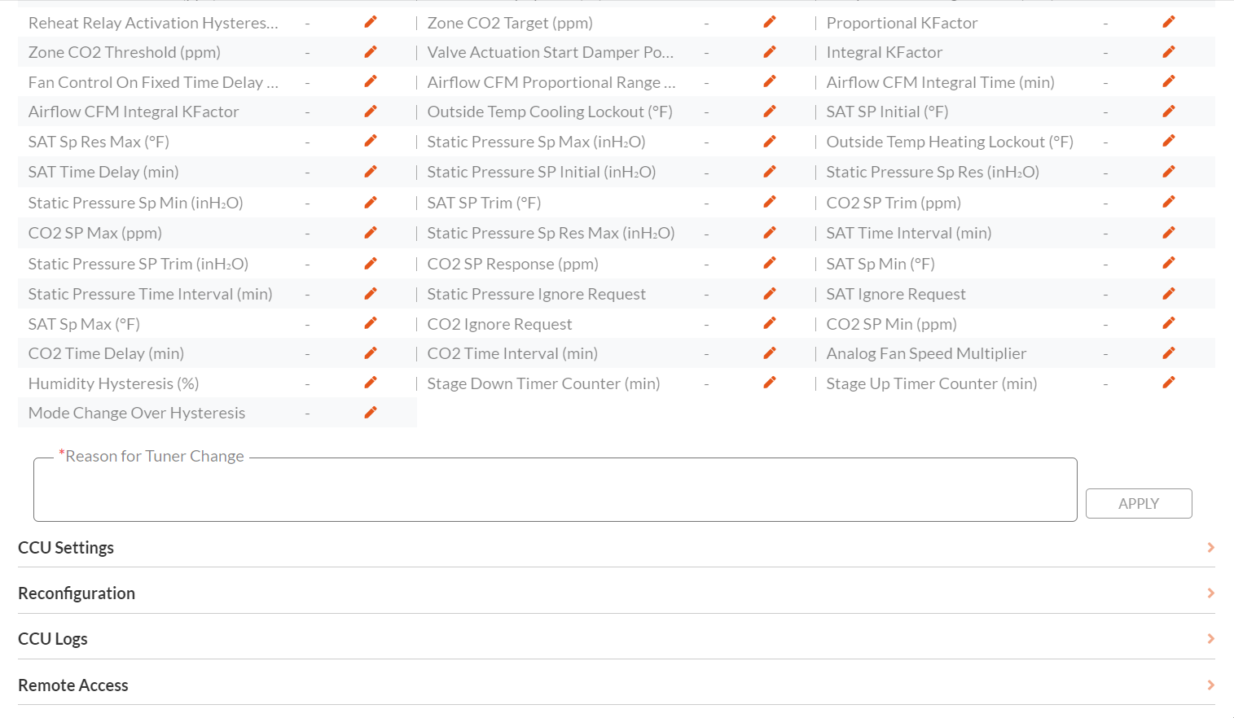The image size is (1234, 718).
Task: Open editor for Zone CO2 Target
Action: [x=770, y=21]
